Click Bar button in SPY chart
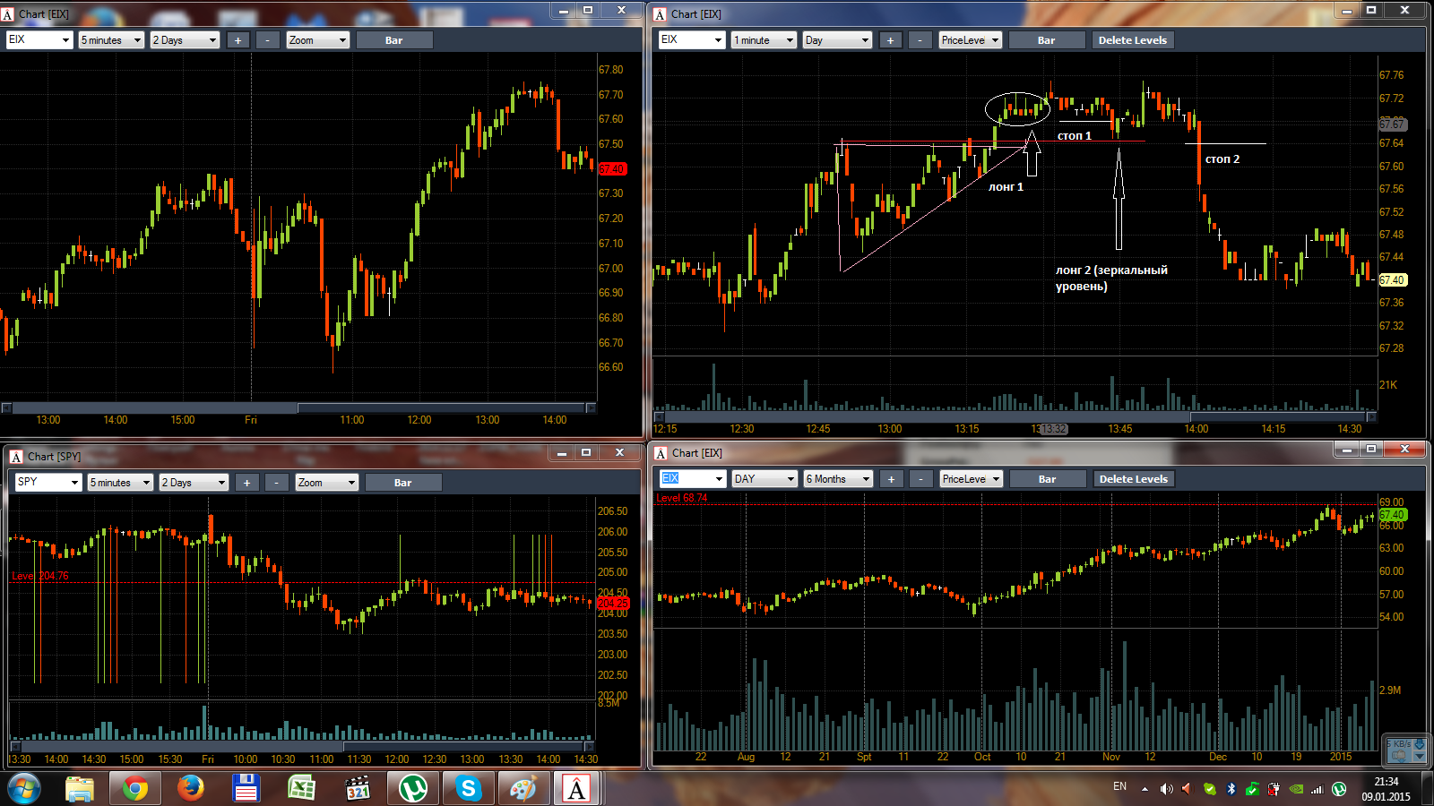1434x806 pixels. 403,483
